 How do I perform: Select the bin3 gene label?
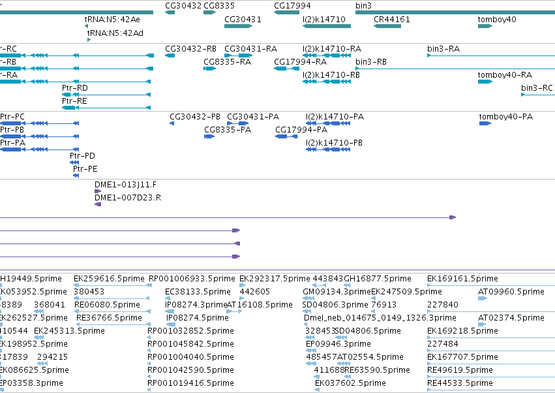click(x=363, y=6)
